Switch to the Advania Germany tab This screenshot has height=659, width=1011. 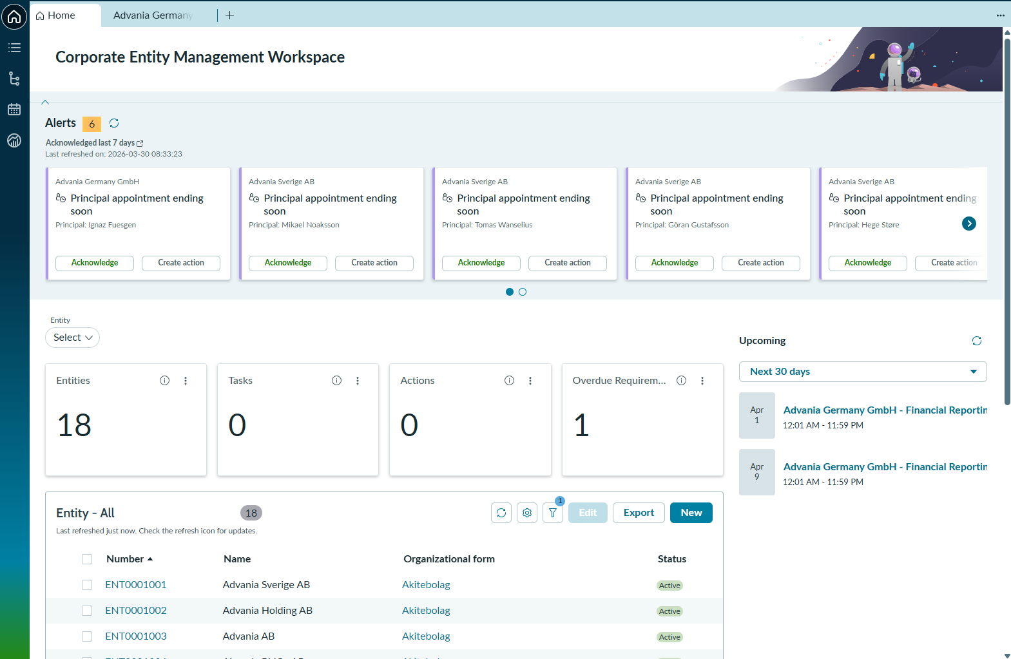[x=153, y=15]
